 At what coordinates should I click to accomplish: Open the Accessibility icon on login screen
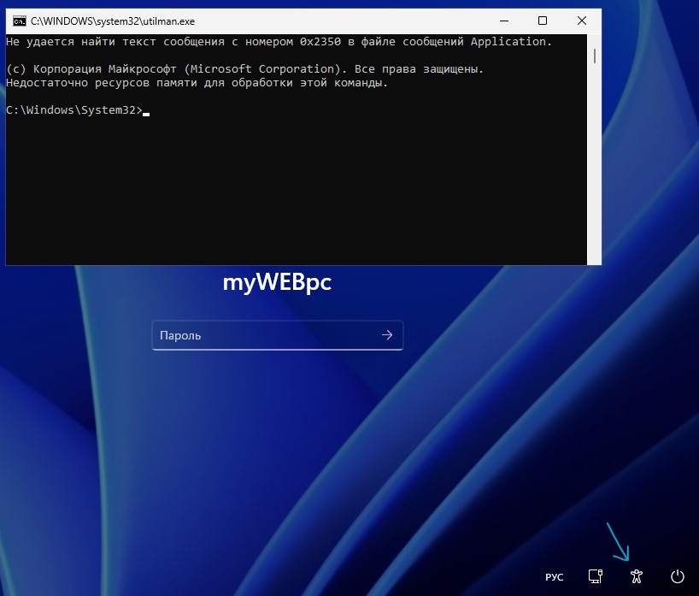click(x=636, y=576)
